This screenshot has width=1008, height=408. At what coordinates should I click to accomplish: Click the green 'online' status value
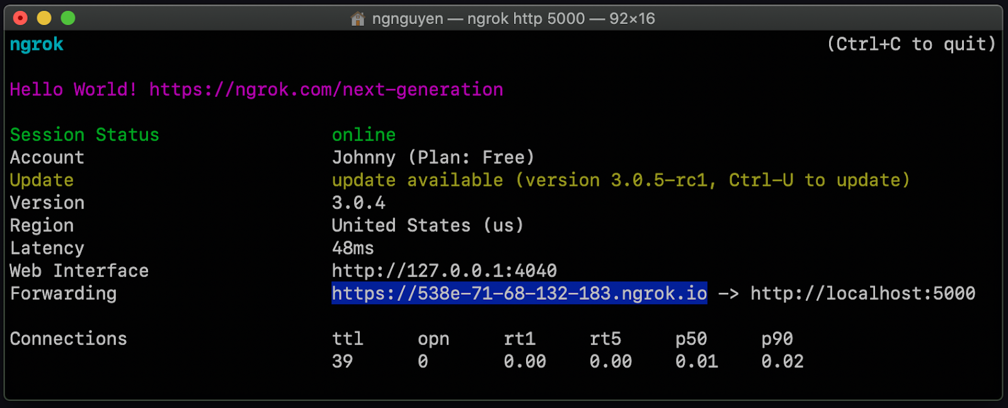364,135
